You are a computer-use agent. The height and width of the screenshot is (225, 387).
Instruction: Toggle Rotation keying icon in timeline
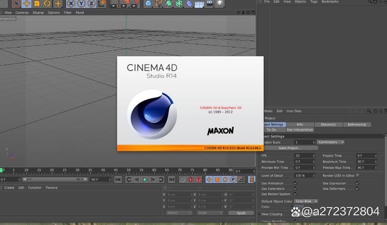point(225,180)
